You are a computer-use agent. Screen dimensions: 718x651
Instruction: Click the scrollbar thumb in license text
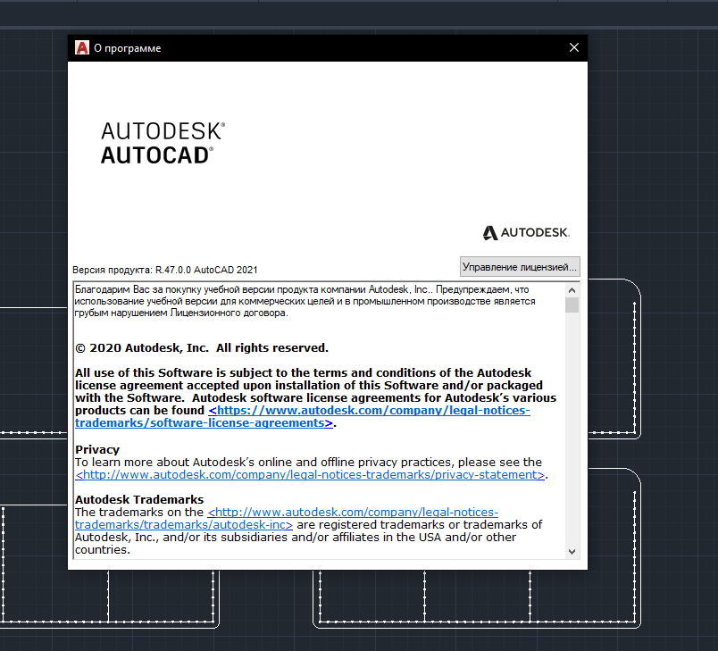(x=572, y=305)
